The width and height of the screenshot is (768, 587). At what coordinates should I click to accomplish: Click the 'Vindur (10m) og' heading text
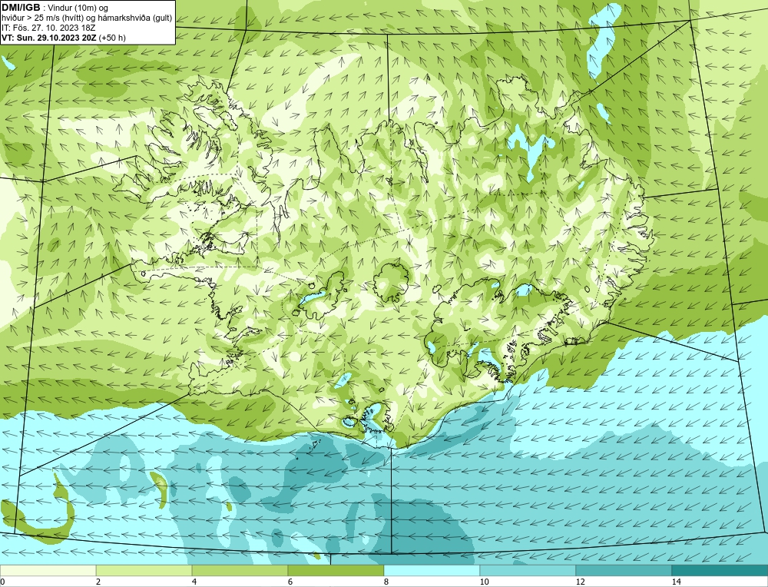point(78,8)
